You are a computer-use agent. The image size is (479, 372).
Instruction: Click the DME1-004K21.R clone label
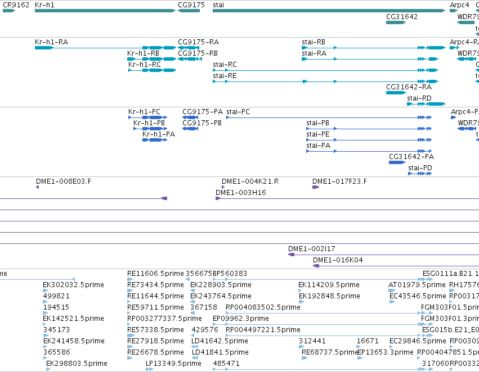250,182
